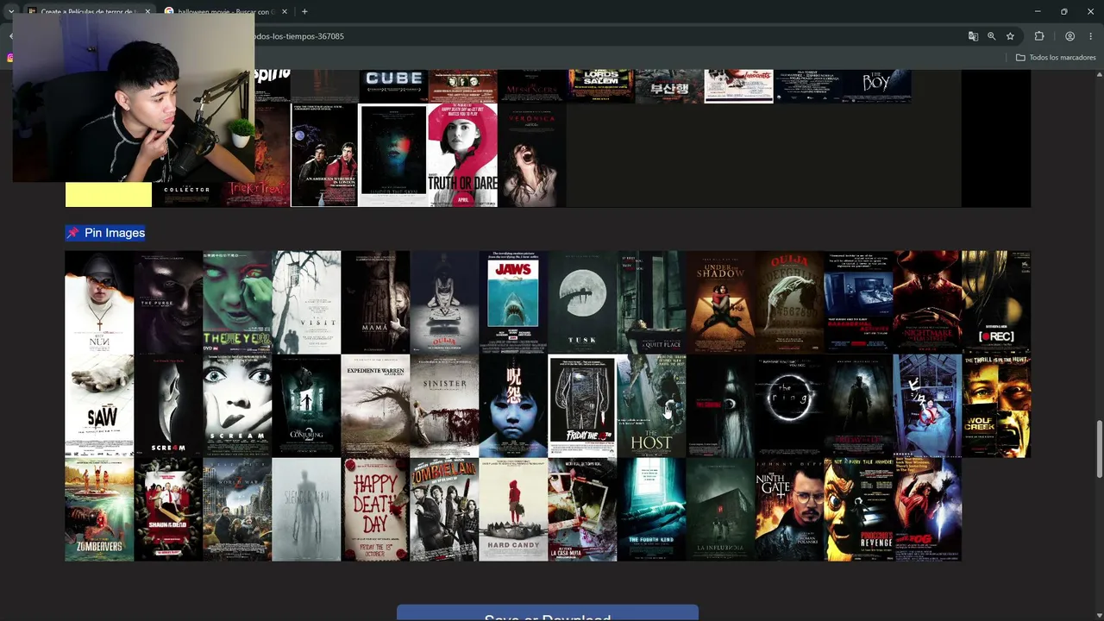This screenshot has width=1104, height=621.
Task: Open the Chrome profile avatar icon
Action: (x=1069, y=36)
